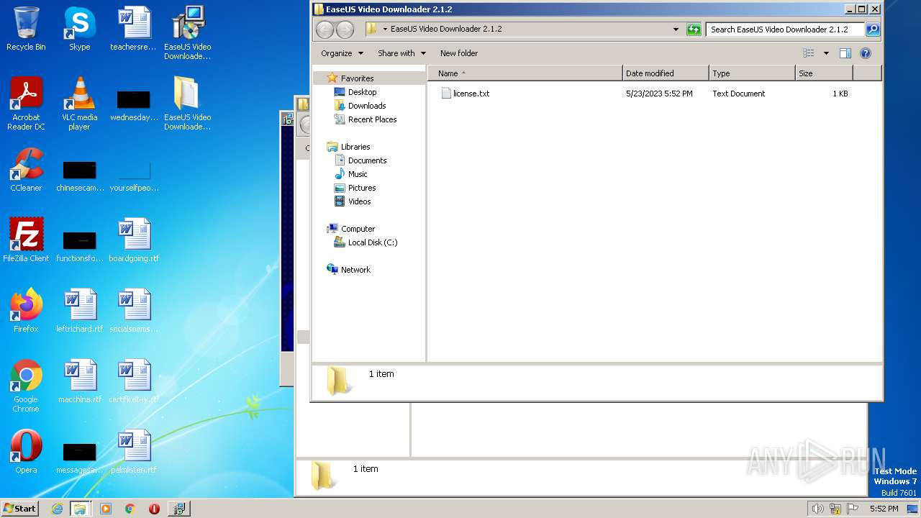Open the CCleaner desktop shortcut
Viewport: 921px width, 518px height.
click(26, 170)
